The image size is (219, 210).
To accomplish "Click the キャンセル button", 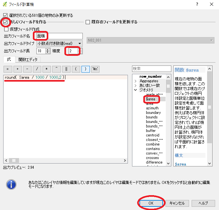I will (177, 203).
